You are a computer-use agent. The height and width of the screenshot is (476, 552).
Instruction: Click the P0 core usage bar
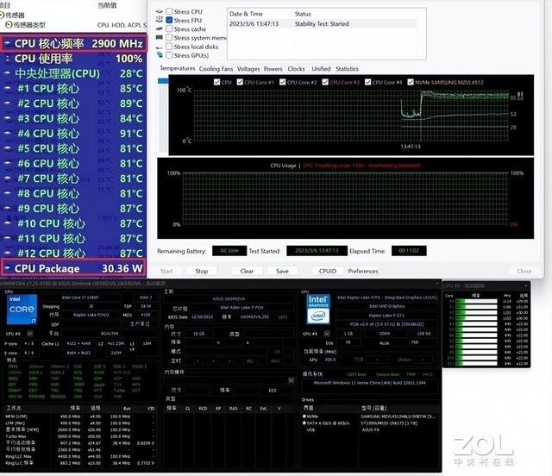[476, 301]
